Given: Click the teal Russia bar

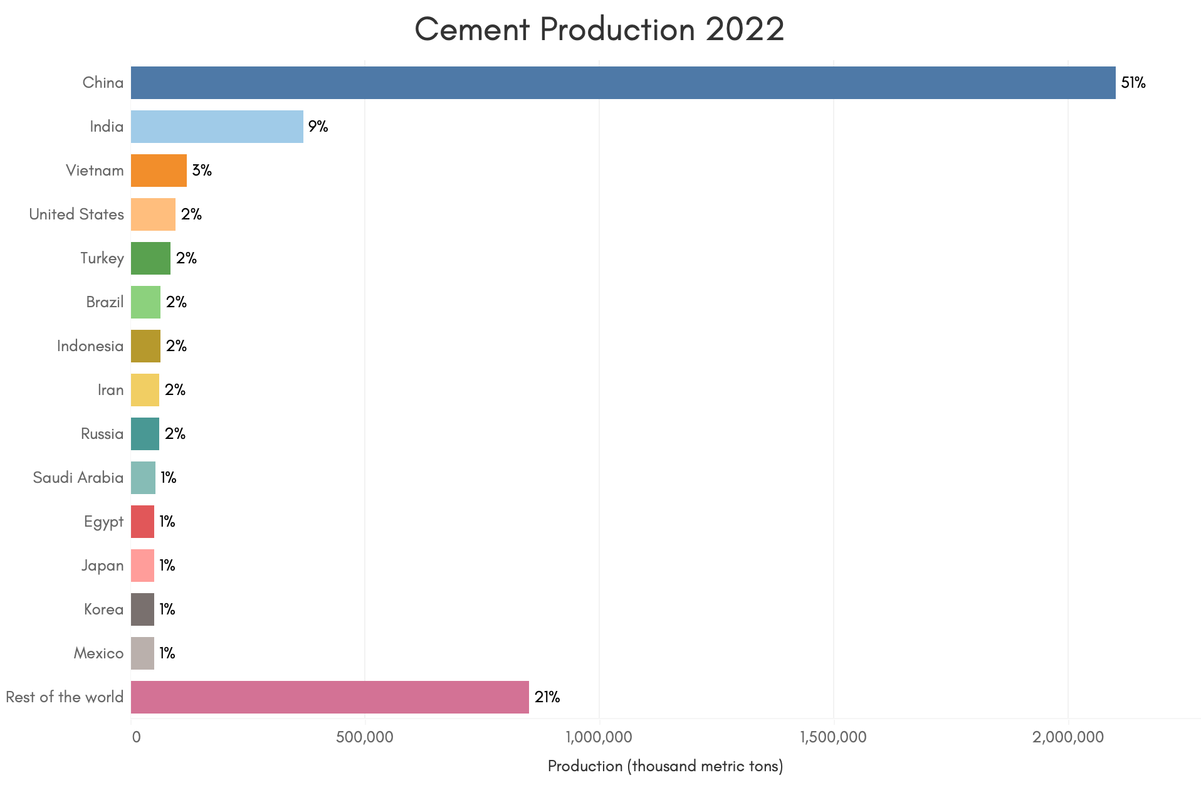Looking at the screenshot, I should click(145, 434).
